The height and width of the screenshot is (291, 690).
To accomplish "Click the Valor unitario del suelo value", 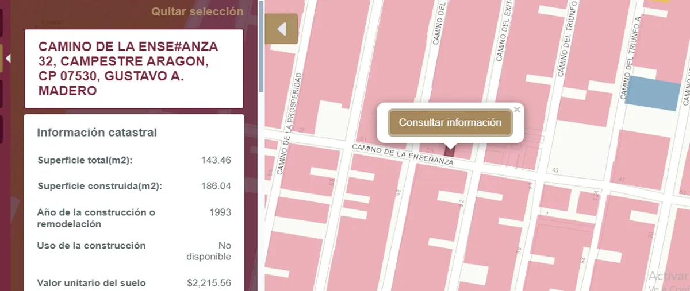I will tap(209, 283).
